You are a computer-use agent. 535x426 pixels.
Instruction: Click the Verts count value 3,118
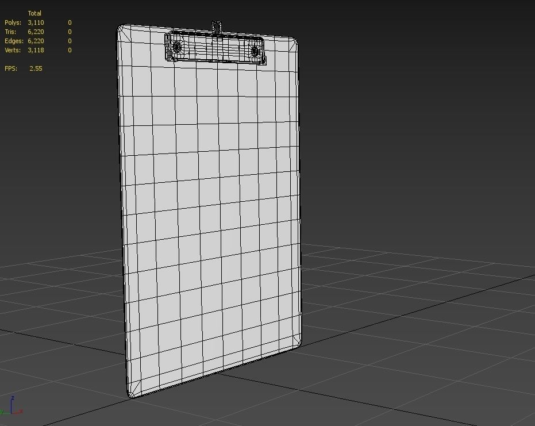36,50
